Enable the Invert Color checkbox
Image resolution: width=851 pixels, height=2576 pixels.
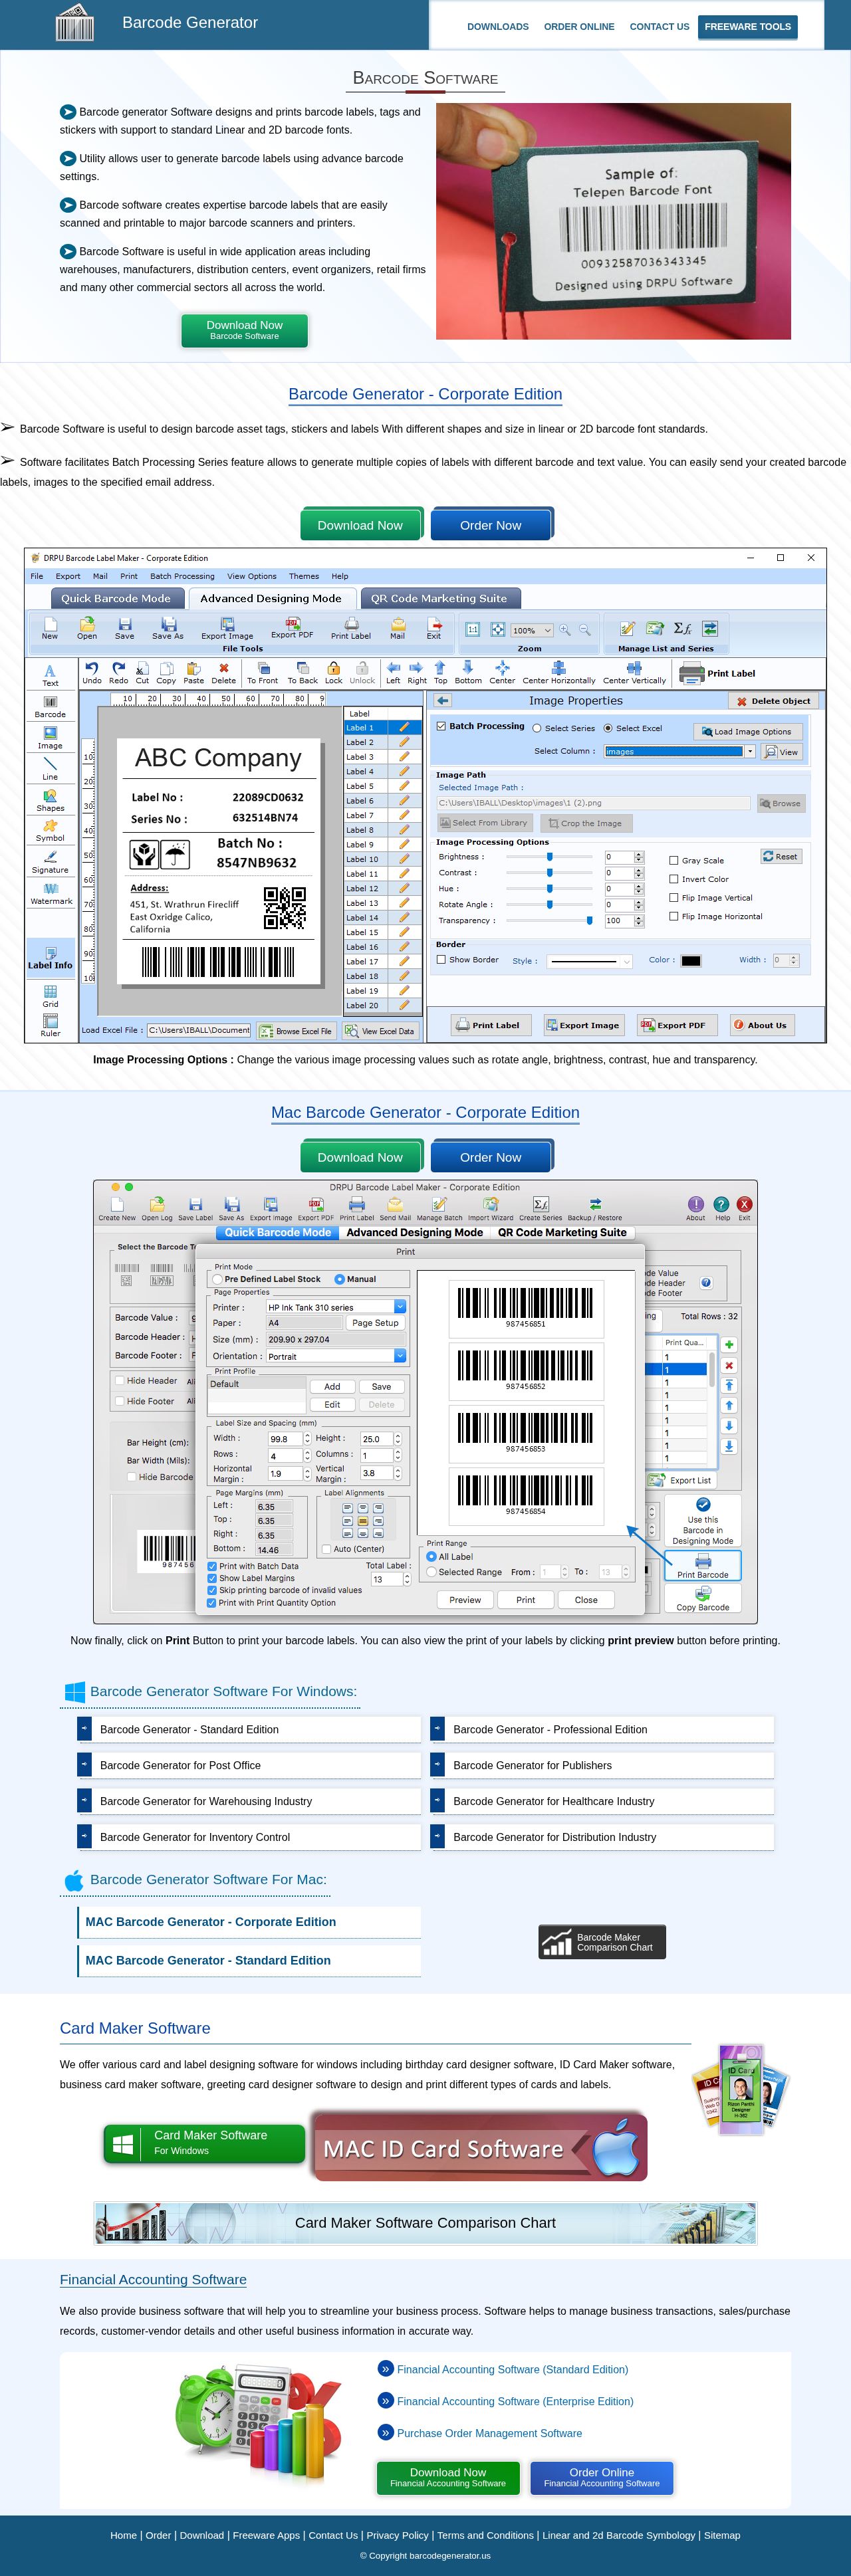pyautogui.click(x=674, y=879)
